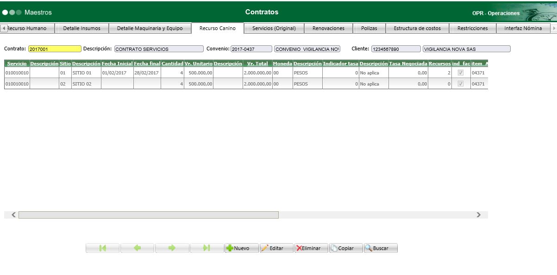This screenshot has height=275, width=557.
Task: Sort by the Moneda column header
Action: pos(282,63)
